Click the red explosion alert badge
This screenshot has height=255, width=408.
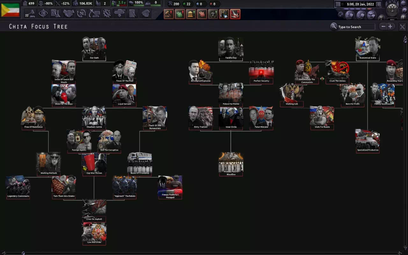(x=235, y=14)
